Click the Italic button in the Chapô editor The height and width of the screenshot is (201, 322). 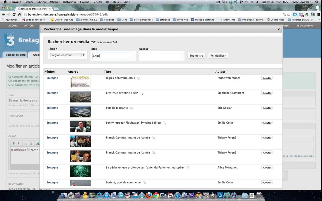pos(18,143)
